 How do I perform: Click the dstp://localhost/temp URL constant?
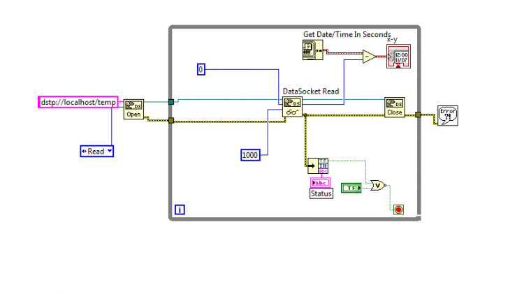pyautogui.click(x=78, y=102)
